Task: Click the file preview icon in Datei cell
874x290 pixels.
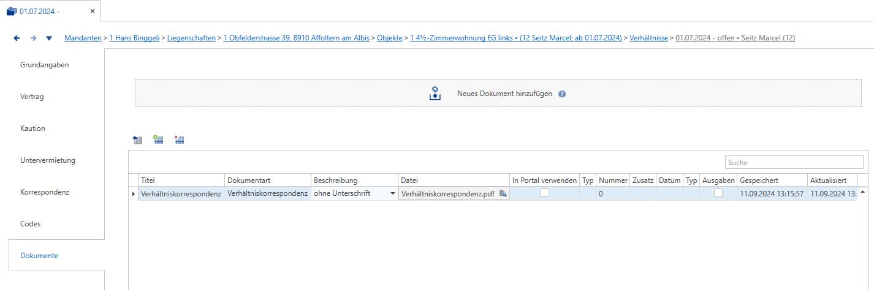Action: point(503,194)
